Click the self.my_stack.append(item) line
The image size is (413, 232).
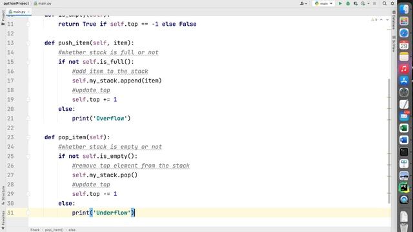click(117, 81)
